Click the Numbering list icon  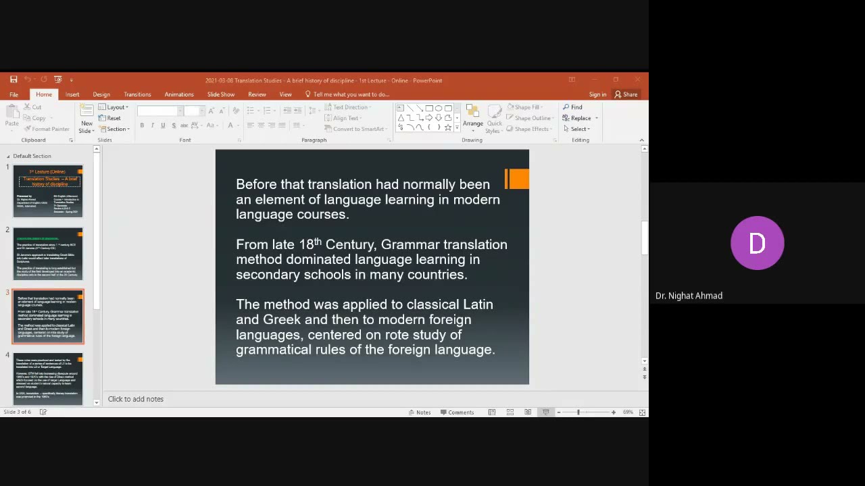(x=269, y=111)
